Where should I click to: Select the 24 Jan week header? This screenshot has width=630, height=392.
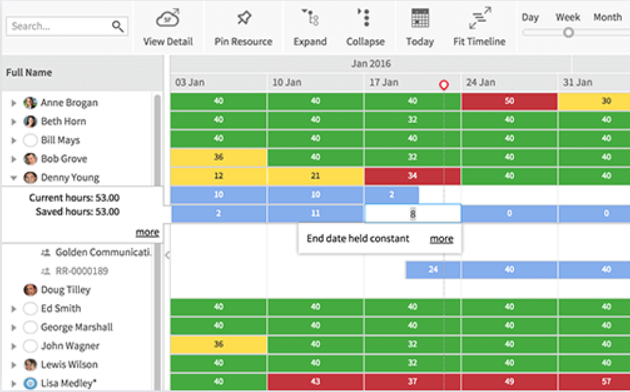[x=481, y=82]
